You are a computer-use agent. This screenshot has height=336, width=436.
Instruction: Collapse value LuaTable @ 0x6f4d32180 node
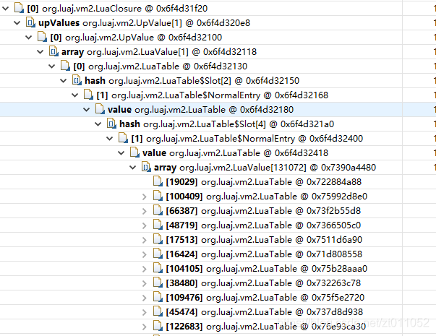pos(87,110)
